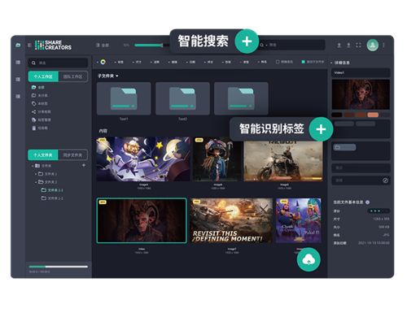This screenshot has width=407, height=313.
Task: Enable the unchecked filter bar checkbox
Action: (278, 62)
